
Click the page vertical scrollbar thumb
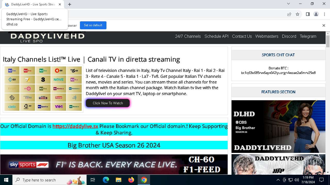coord(328,41)
